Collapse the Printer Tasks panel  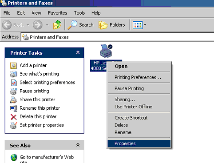point(78,52)
